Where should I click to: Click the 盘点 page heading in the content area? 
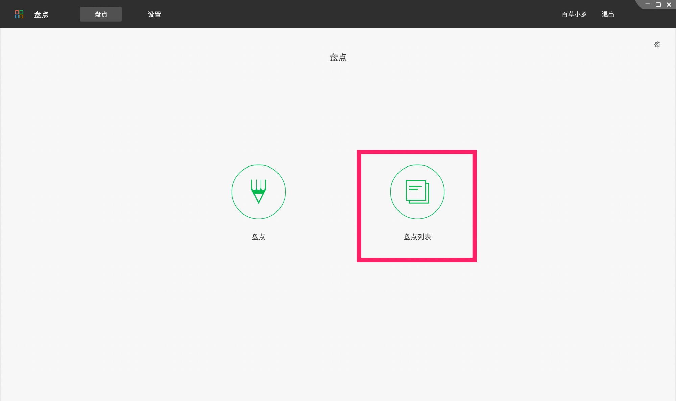point(338,57)
